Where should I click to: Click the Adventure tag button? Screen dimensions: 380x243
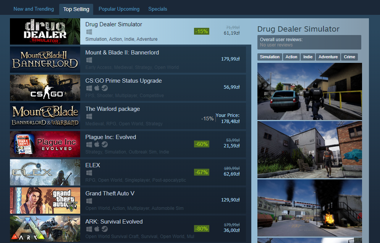pos(328,57)
